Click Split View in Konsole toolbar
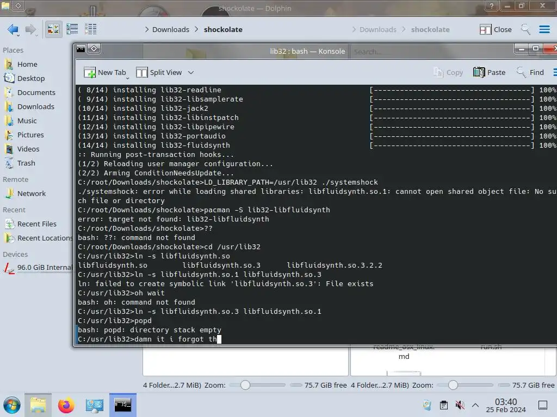Screen dimensions: 557x417 tap(159, 72)
